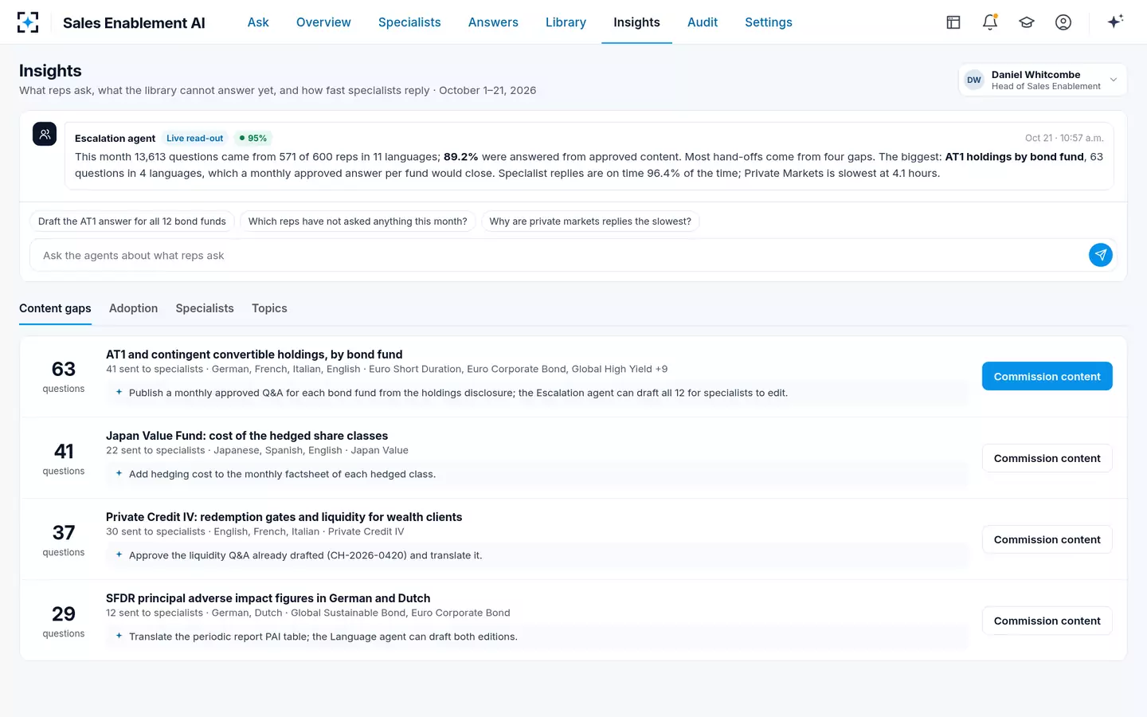Open the Audit page
This screenshot has width=1147, height=717.
point(703,22)
